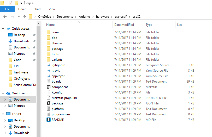The height and width of the screenshot is (137, 212).
Task: Collapse the Quick access section
Action: (3, 29)
